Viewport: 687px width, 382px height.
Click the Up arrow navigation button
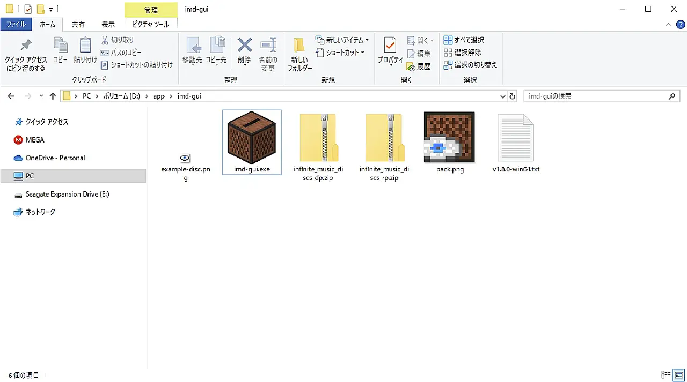(x=53, y=96)
